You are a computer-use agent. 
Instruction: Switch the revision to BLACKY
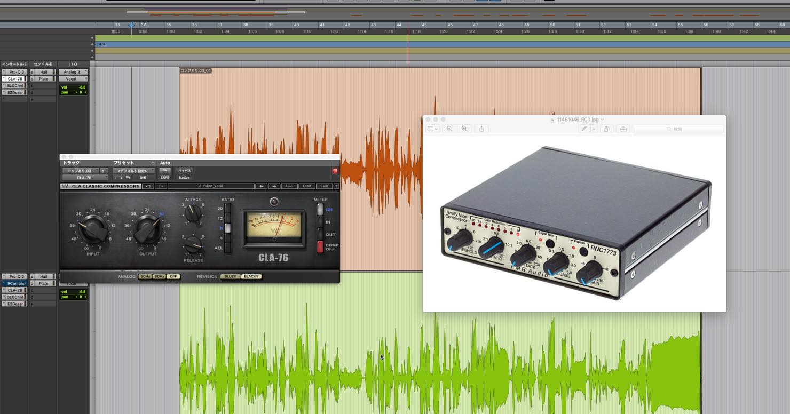click(251, 276)
